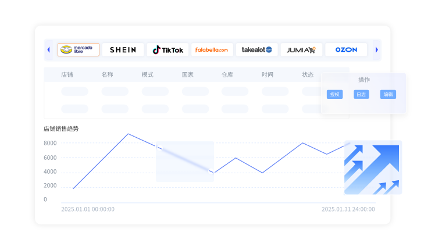Click the end date 2025.01.31 24:00:00
Image resolution: width=442 pixels, height=250 pixels.
(x=348, y=209)
